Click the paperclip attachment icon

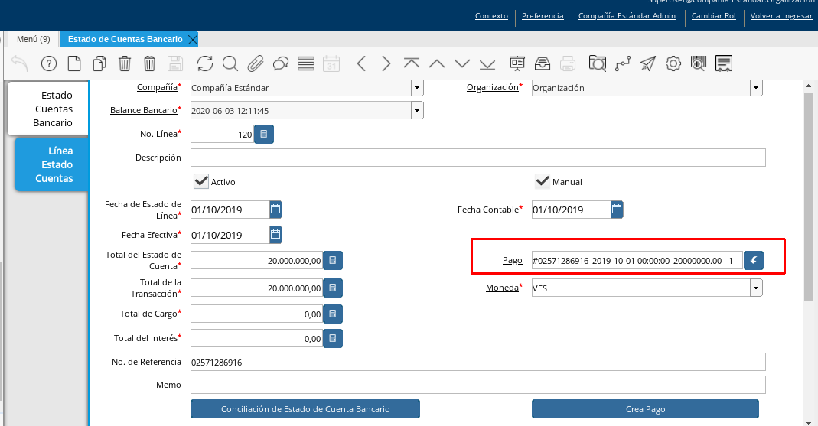(x=256, y=63)
